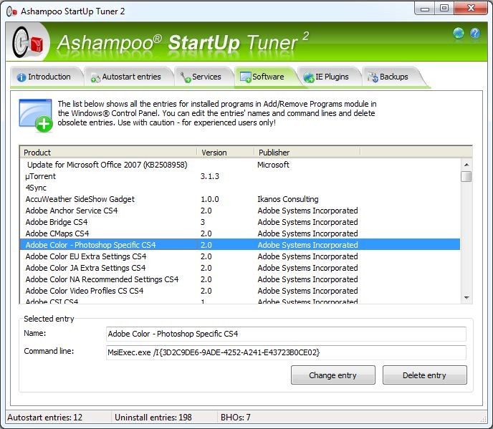Screen dimensions: 493x429
Task: Select Adobe CMaps CS4 entry
Action: coord(240,233)
